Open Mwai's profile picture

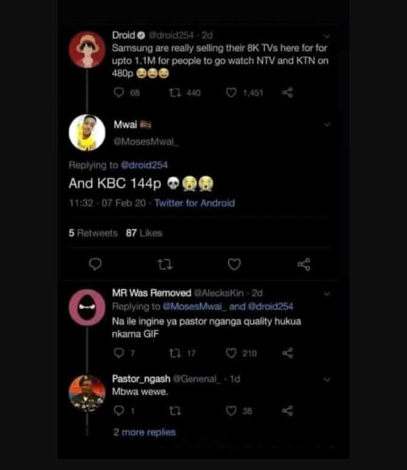pos(87,132)
